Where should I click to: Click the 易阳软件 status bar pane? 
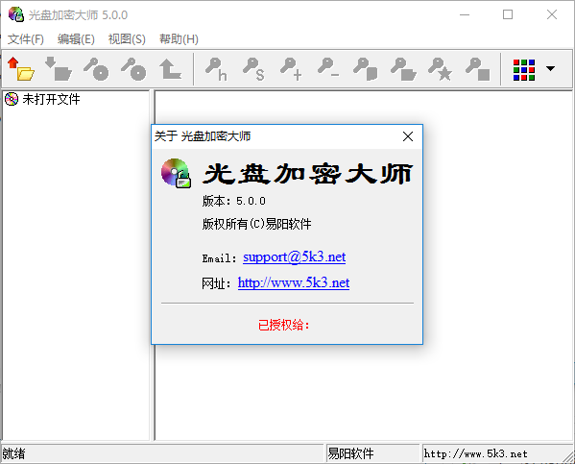372,453
